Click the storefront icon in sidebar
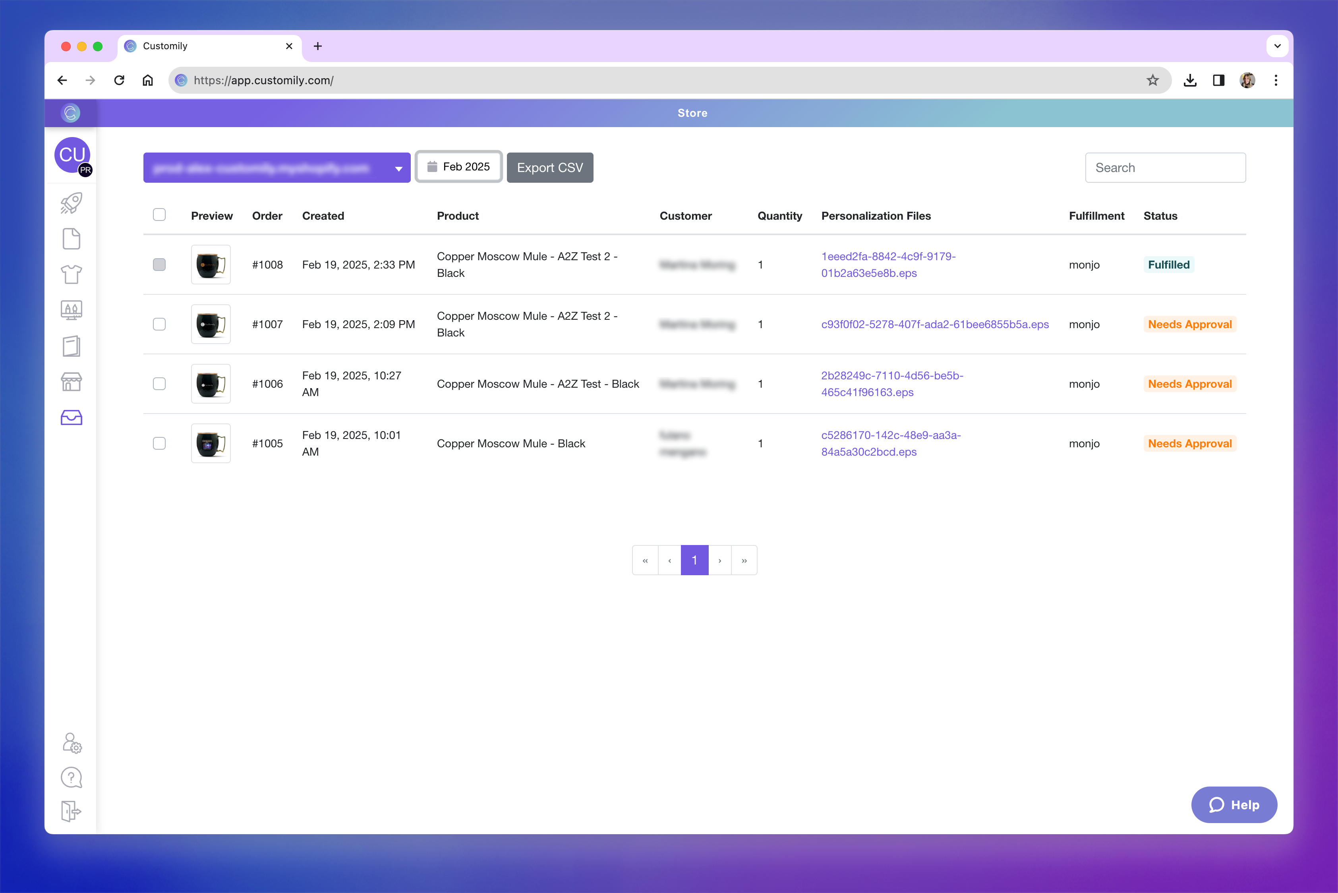Image resolution: width=1338 pixels, height=893 pixels. [71, 382]
